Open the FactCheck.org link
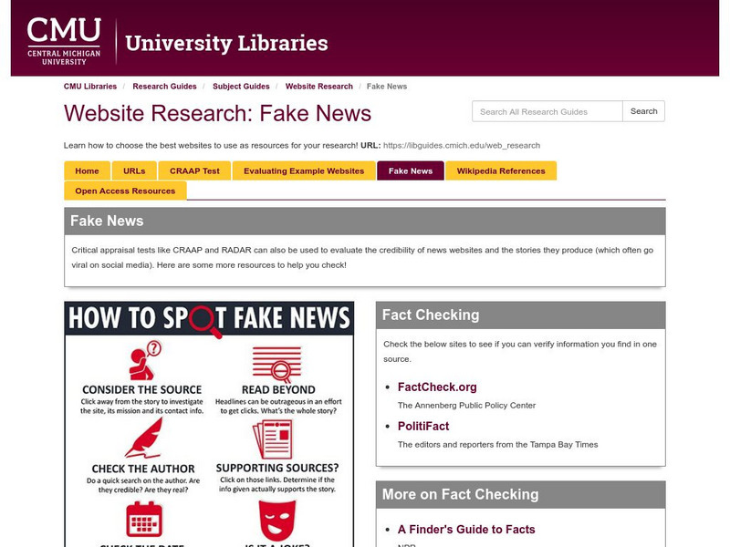This screenshot has width=730, height=547. pos(437,387)
